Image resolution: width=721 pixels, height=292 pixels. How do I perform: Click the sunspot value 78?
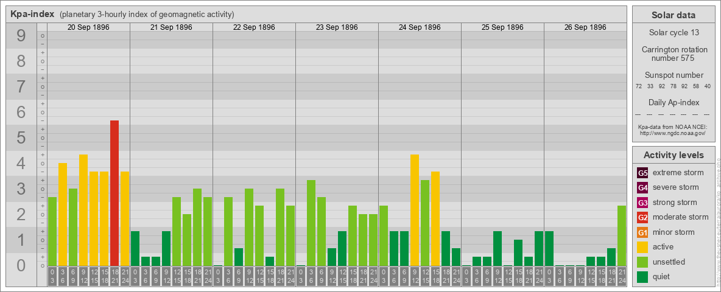point(673,86)
